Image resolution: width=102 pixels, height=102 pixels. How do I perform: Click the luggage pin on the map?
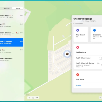(67, 54)
